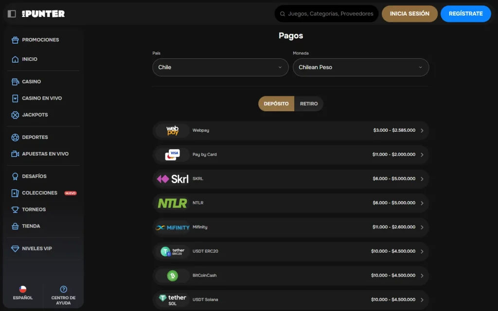The width and height of the screenshot is (498, 311).
Task: Expand NTLR row chevron
Action: [422, 203]
